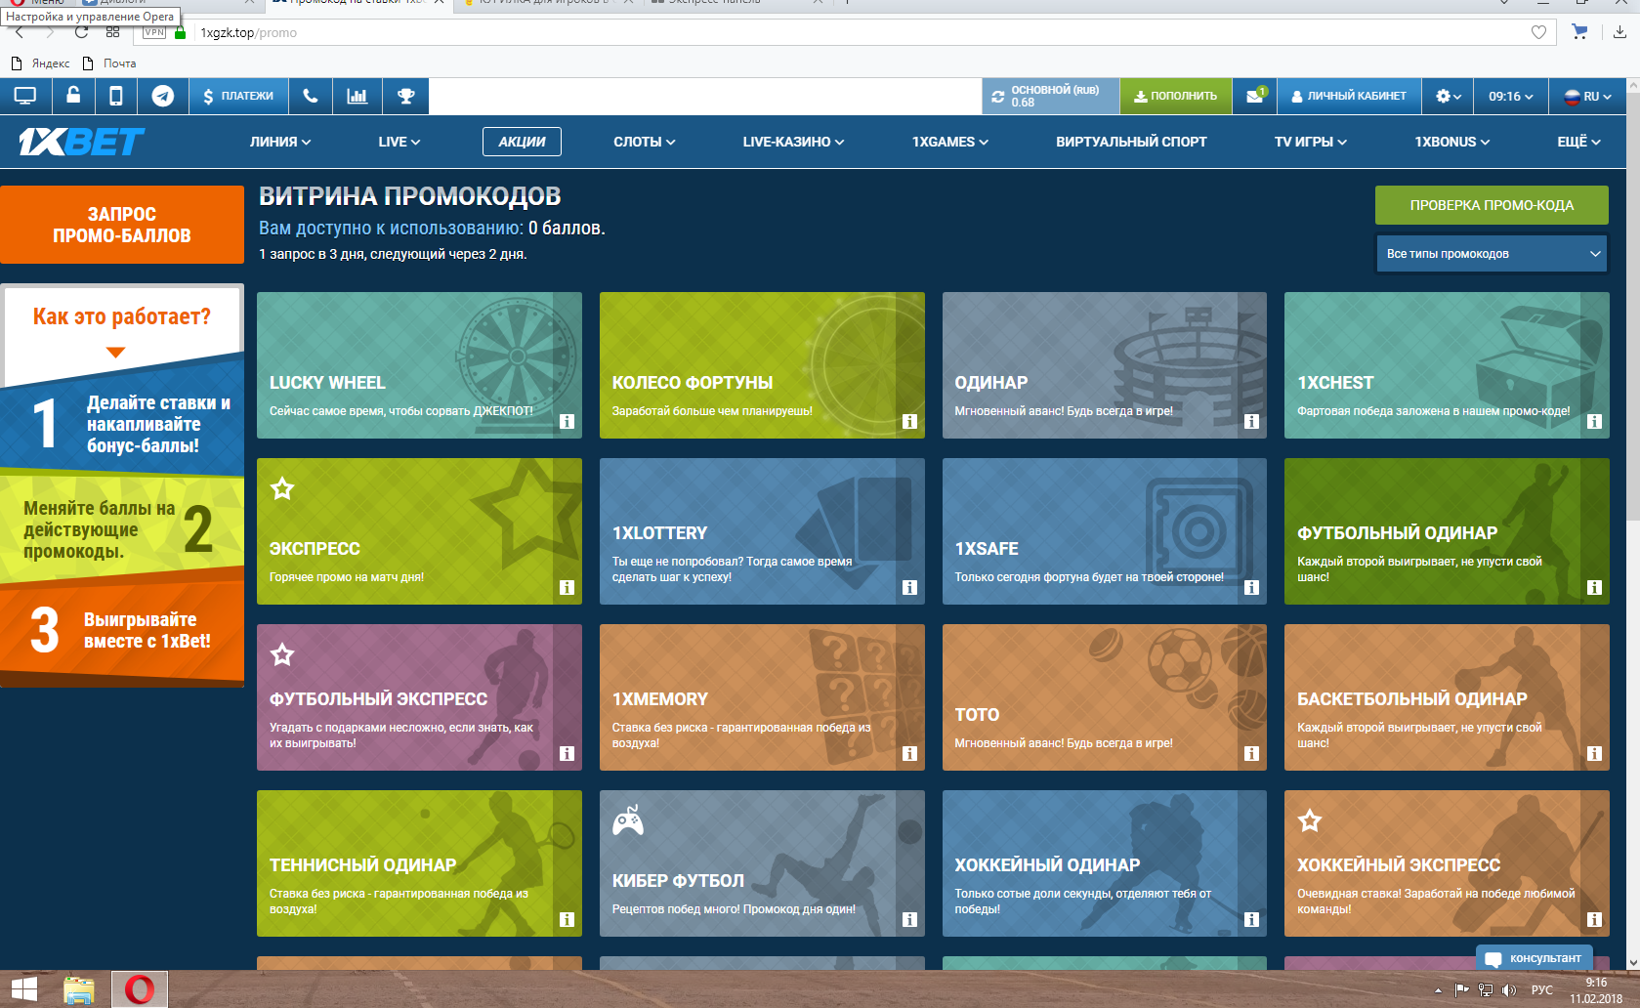Expand the 1XBONUS menu

click(x=1452, y=142)
